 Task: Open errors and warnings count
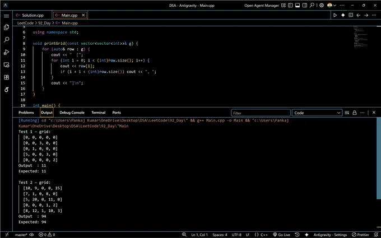pos(47,235)
